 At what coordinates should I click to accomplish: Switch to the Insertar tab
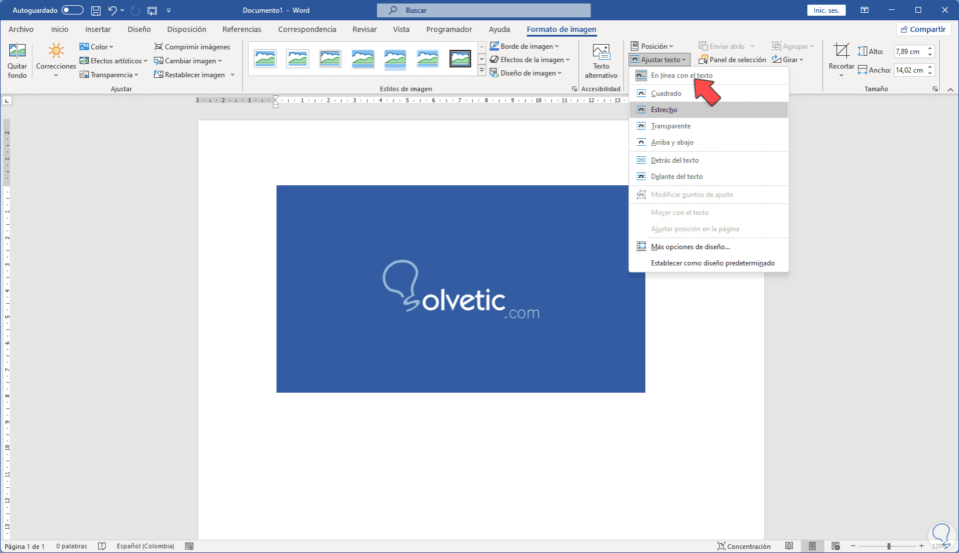point(98,30)
